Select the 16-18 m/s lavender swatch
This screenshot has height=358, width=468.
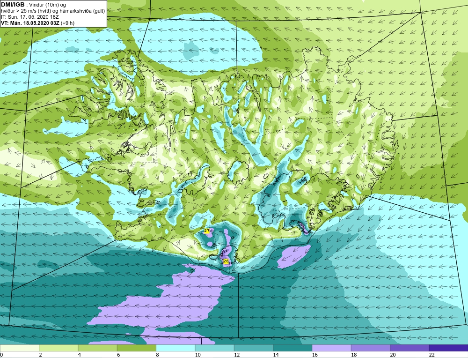point(332,348)
